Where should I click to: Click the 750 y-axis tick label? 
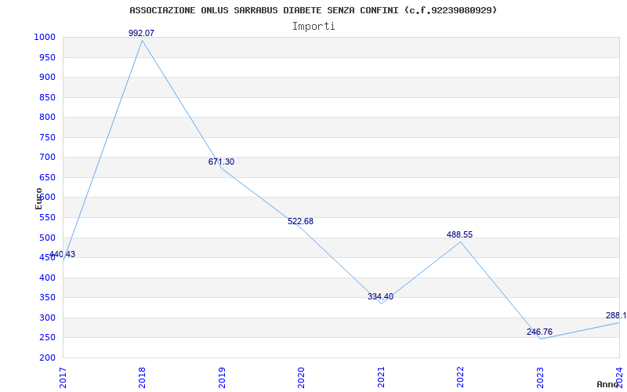pos(47,137)
